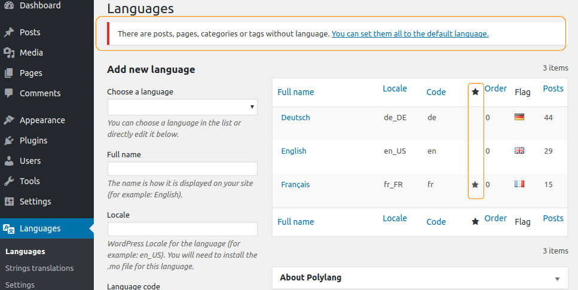Expand the About Polylang panel arrow

pos(557,279)
